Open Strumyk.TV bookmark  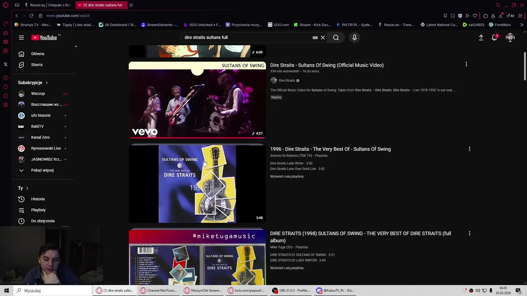pos(33,25)
